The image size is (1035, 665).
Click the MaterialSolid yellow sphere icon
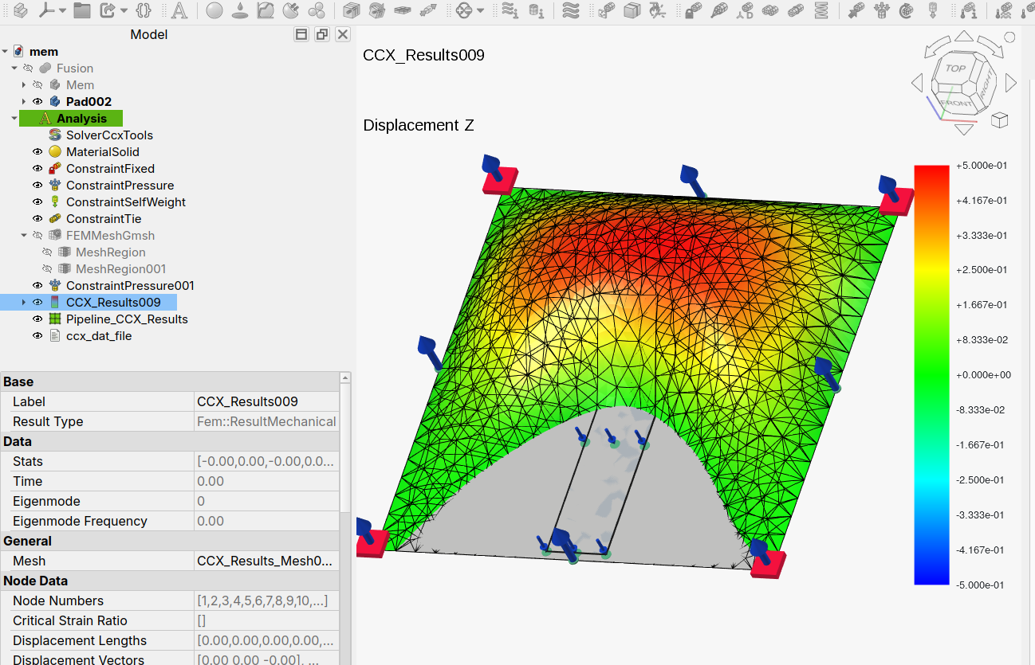(55, 152)
